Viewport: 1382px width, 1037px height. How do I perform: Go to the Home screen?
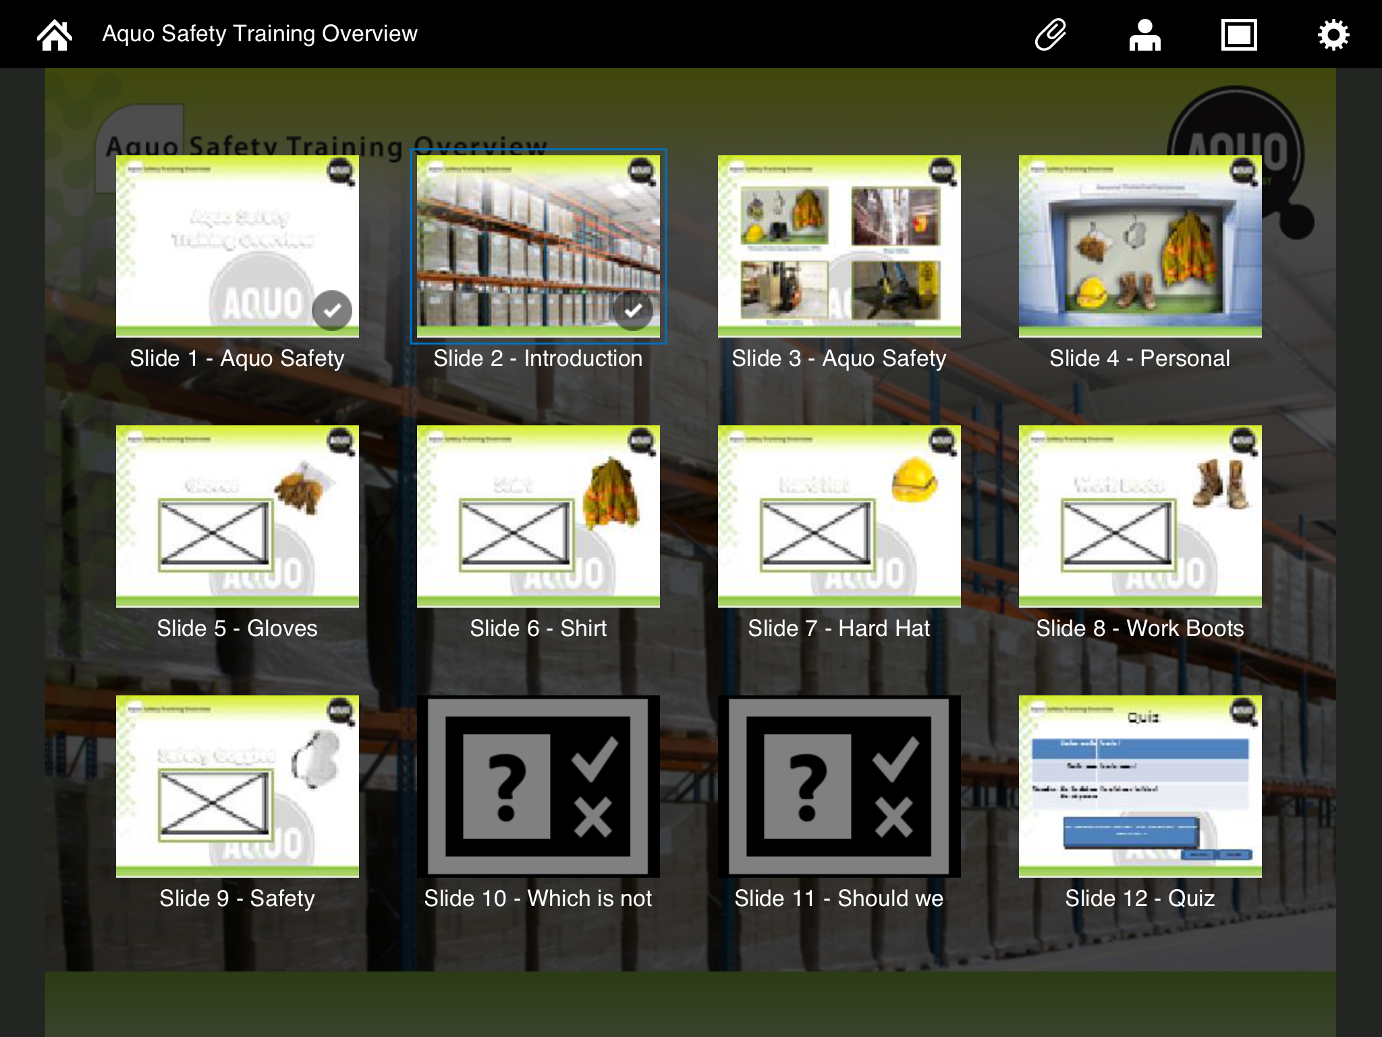click(x=54, y=34)
